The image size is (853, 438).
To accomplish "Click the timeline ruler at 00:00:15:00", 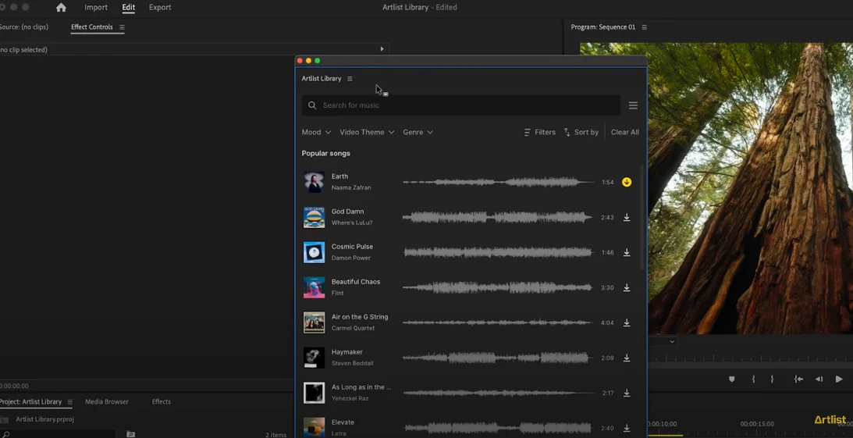I will tap(757, 424).
